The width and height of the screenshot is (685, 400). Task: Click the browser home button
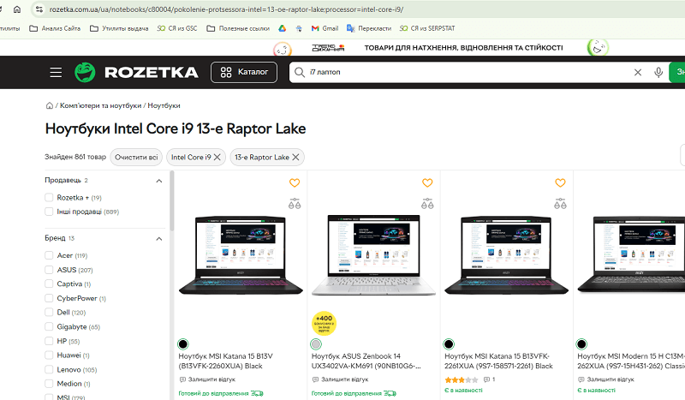point(16,9)
